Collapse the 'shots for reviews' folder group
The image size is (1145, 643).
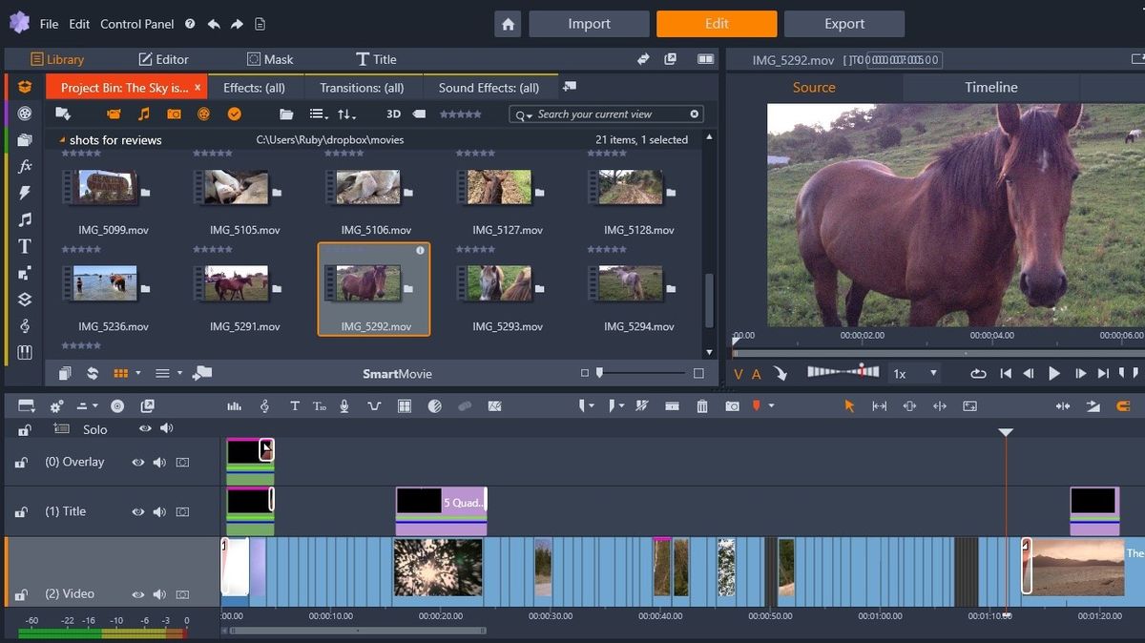62,140
